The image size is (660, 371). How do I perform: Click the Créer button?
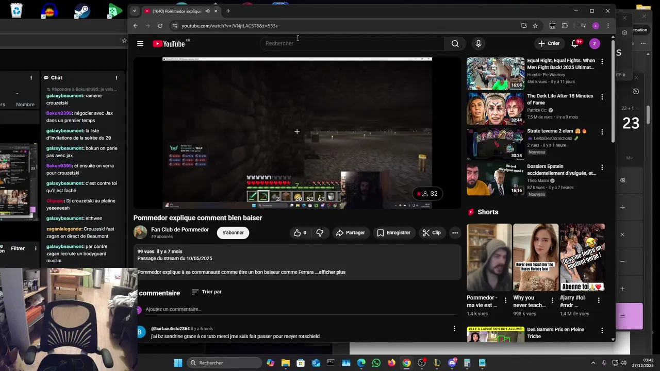(x=549, y=44)
